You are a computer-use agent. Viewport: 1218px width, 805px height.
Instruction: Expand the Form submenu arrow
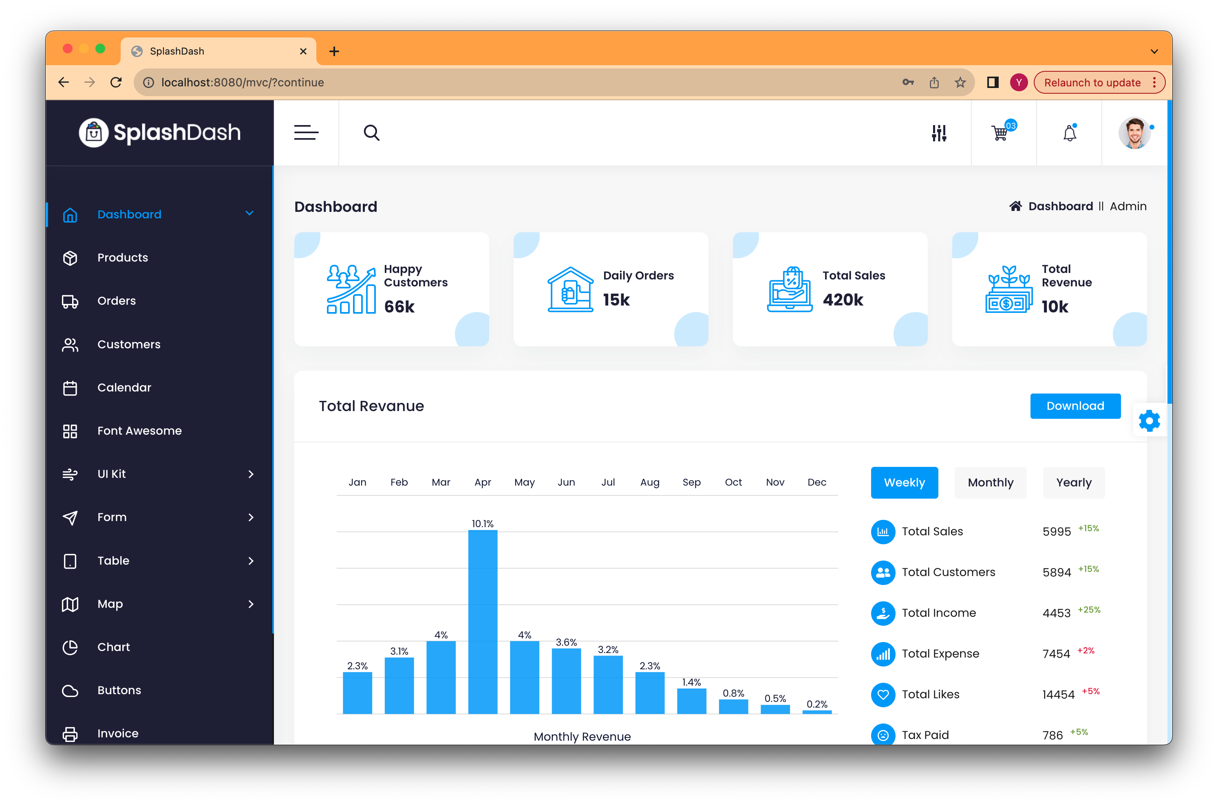[251, 517]
